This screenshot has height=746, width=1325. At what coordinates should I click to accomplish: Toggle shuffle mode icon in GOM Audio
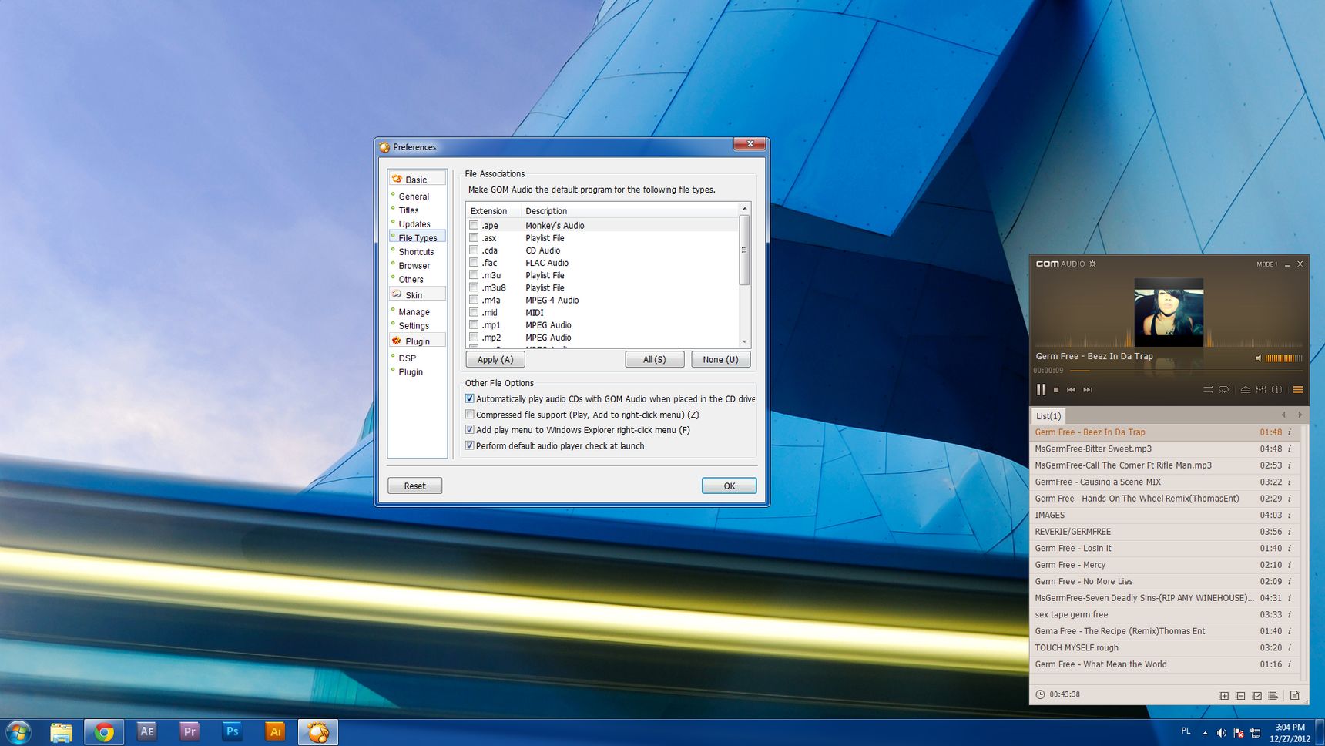pos(1208,390)
